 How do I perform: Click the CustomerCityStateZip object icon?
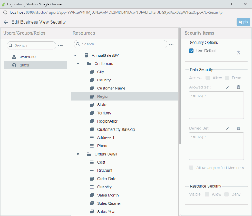[92, 129]
